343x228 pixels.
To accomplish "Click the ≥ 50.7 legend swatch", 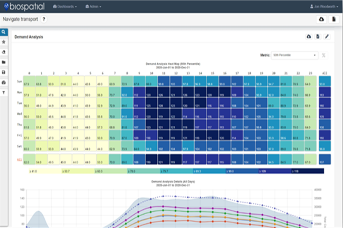I will pyautogui.click(x=78, y=171).
